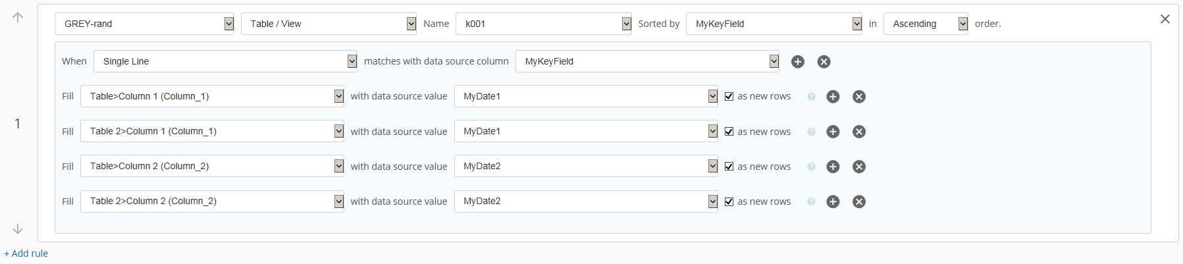The width and height of the screenshot is (1183, 264).
Task: Remove the Table 2>Column 2 fill row
Action: click(x=858, y=201)
